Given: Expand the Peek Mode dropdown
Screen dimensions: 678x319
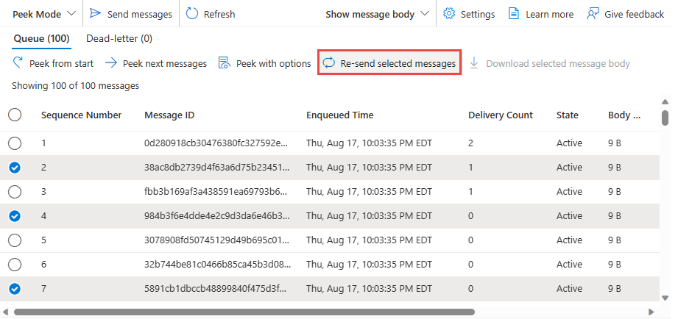Looking at the screenshot, I should 44,14.
